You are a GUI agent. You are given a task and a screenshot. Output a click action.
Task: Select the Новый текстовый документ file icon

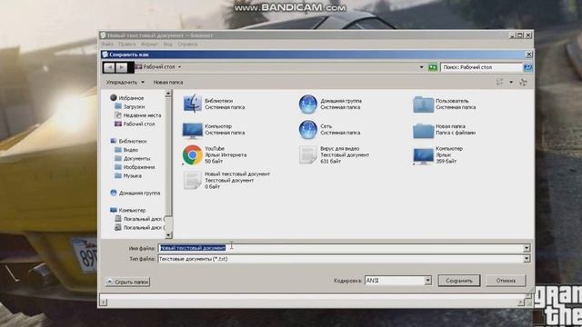pos(192,180)
